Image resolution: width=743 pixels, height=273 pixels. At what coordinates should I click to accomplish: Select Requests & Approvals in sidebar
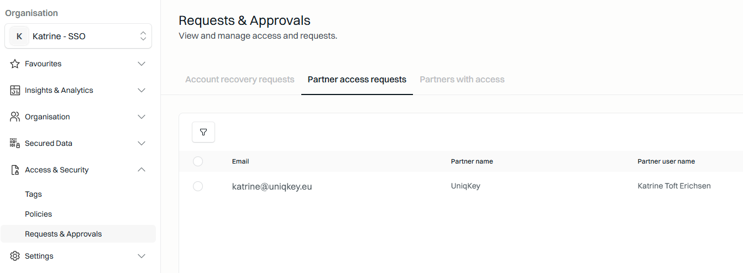(x=79, y=234)
